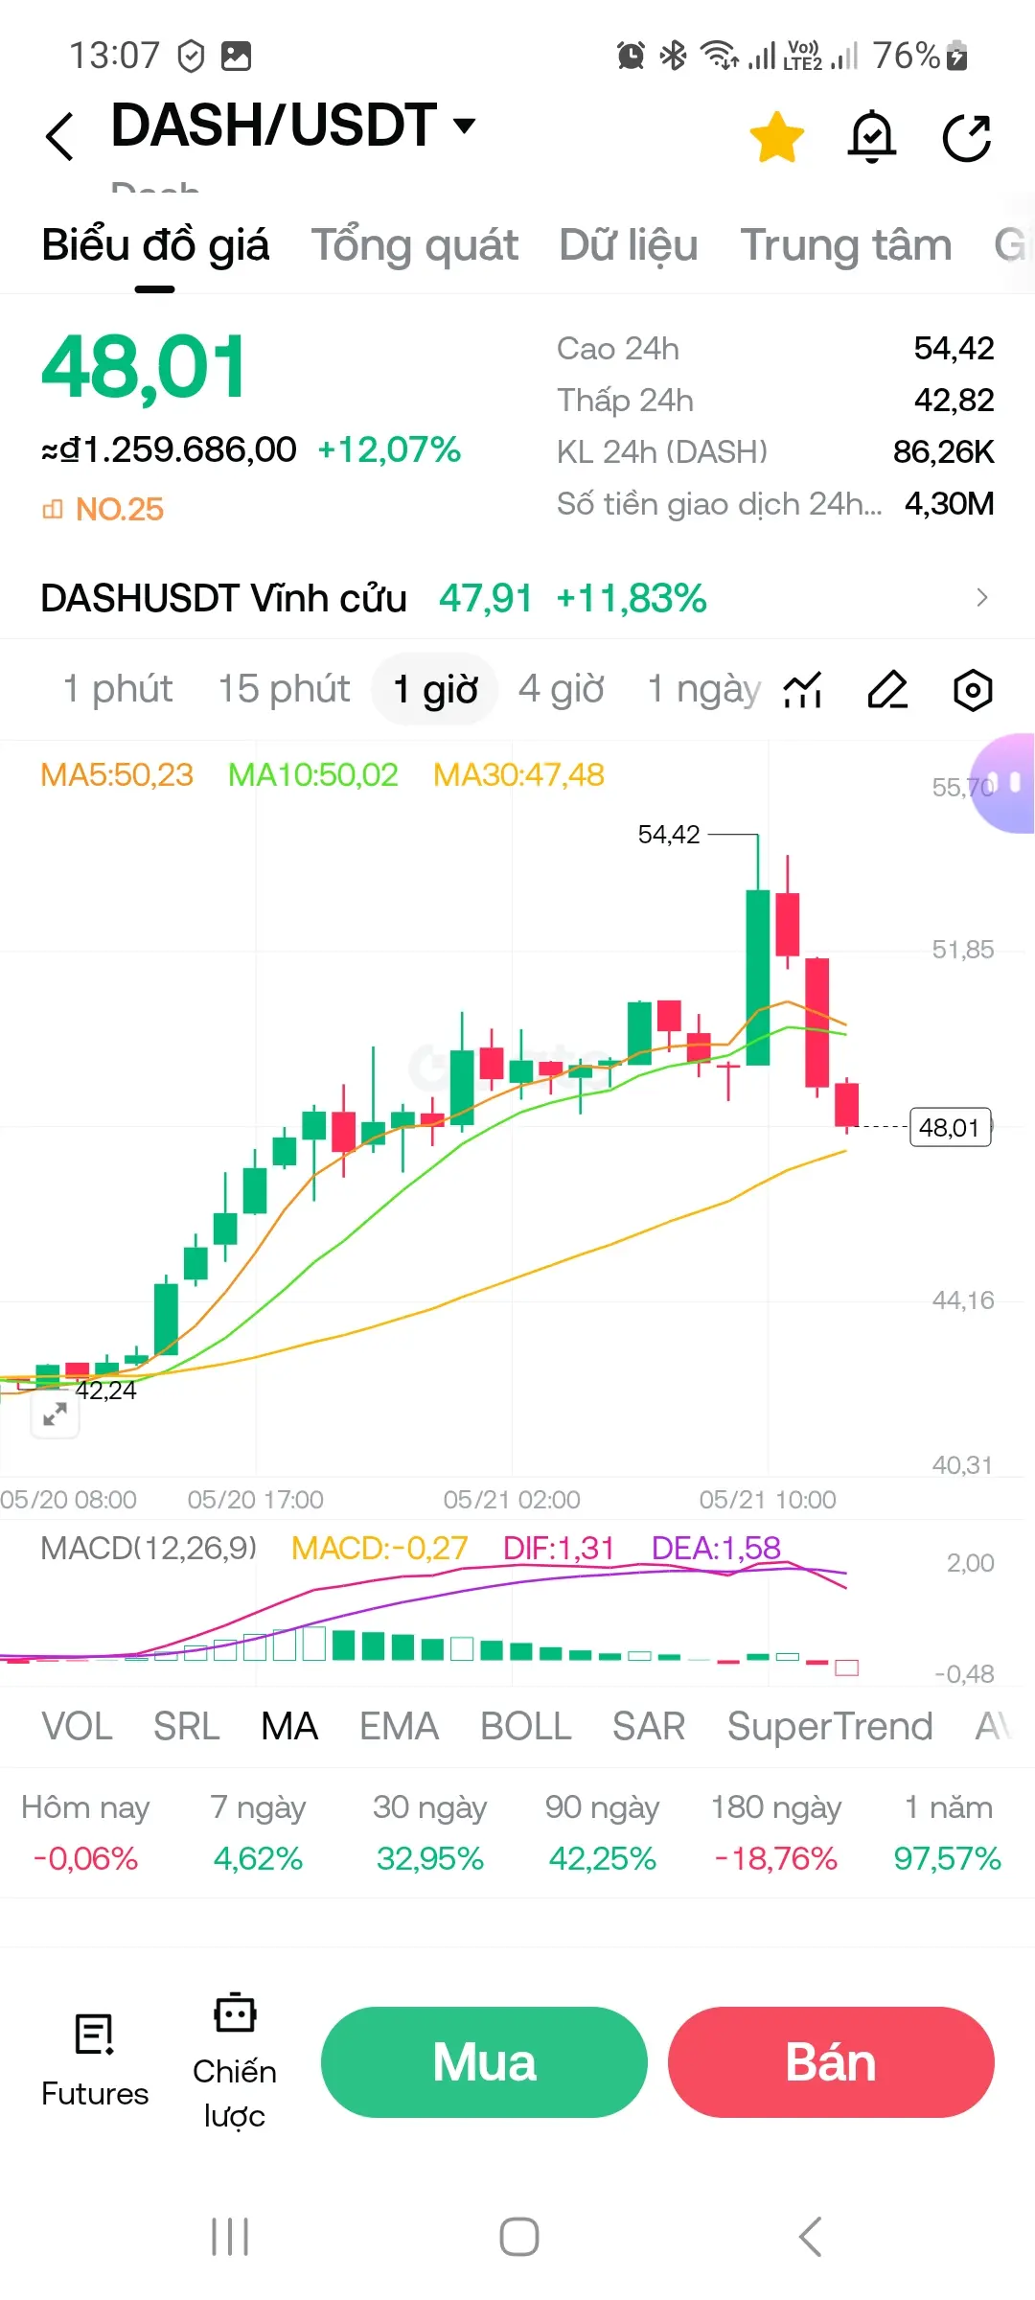Screen dimensions: 1035x2300
Task: Tap 180 ngày -18,76% performance
Action: (x=775, y=1832)
